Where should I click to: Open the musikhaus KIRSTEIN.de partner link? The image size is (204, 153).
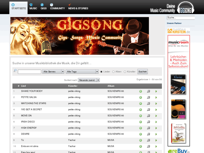(179, 31)
